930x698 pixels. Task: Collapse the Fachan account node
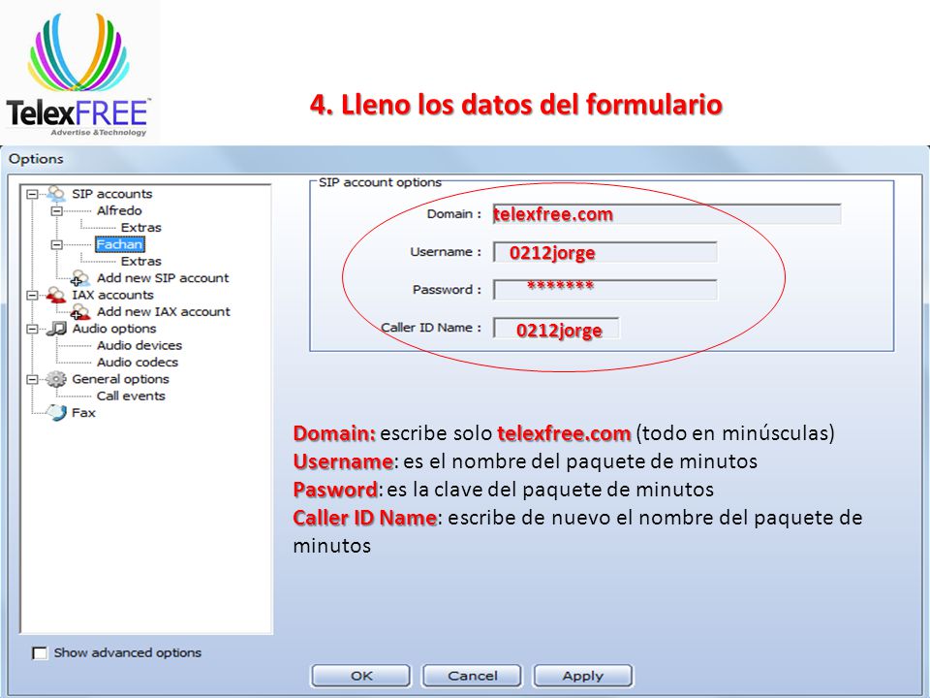(x=56, y=244)
